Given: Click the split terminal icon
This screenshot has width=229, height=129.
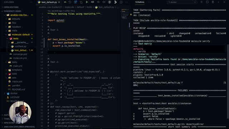Looking at the screenshot, I should tap(207, 2).
